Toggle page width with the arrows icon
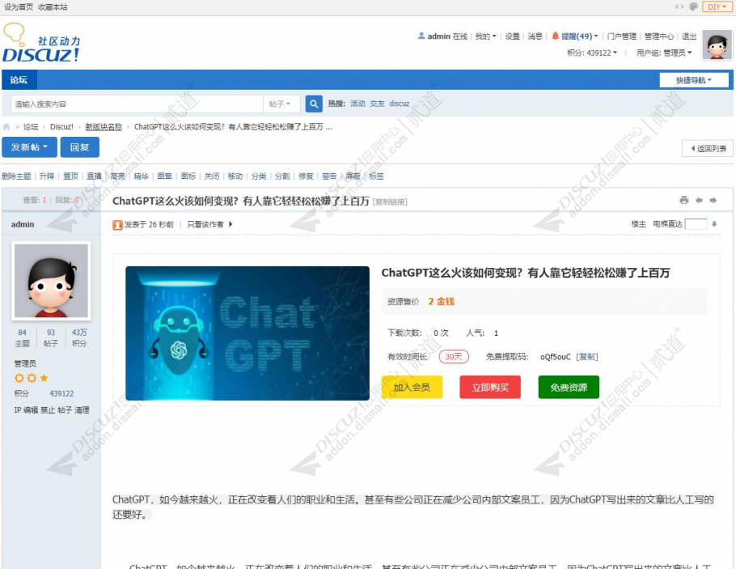Image resolution: width=736 pixels, height=569 pixels. 679,6
